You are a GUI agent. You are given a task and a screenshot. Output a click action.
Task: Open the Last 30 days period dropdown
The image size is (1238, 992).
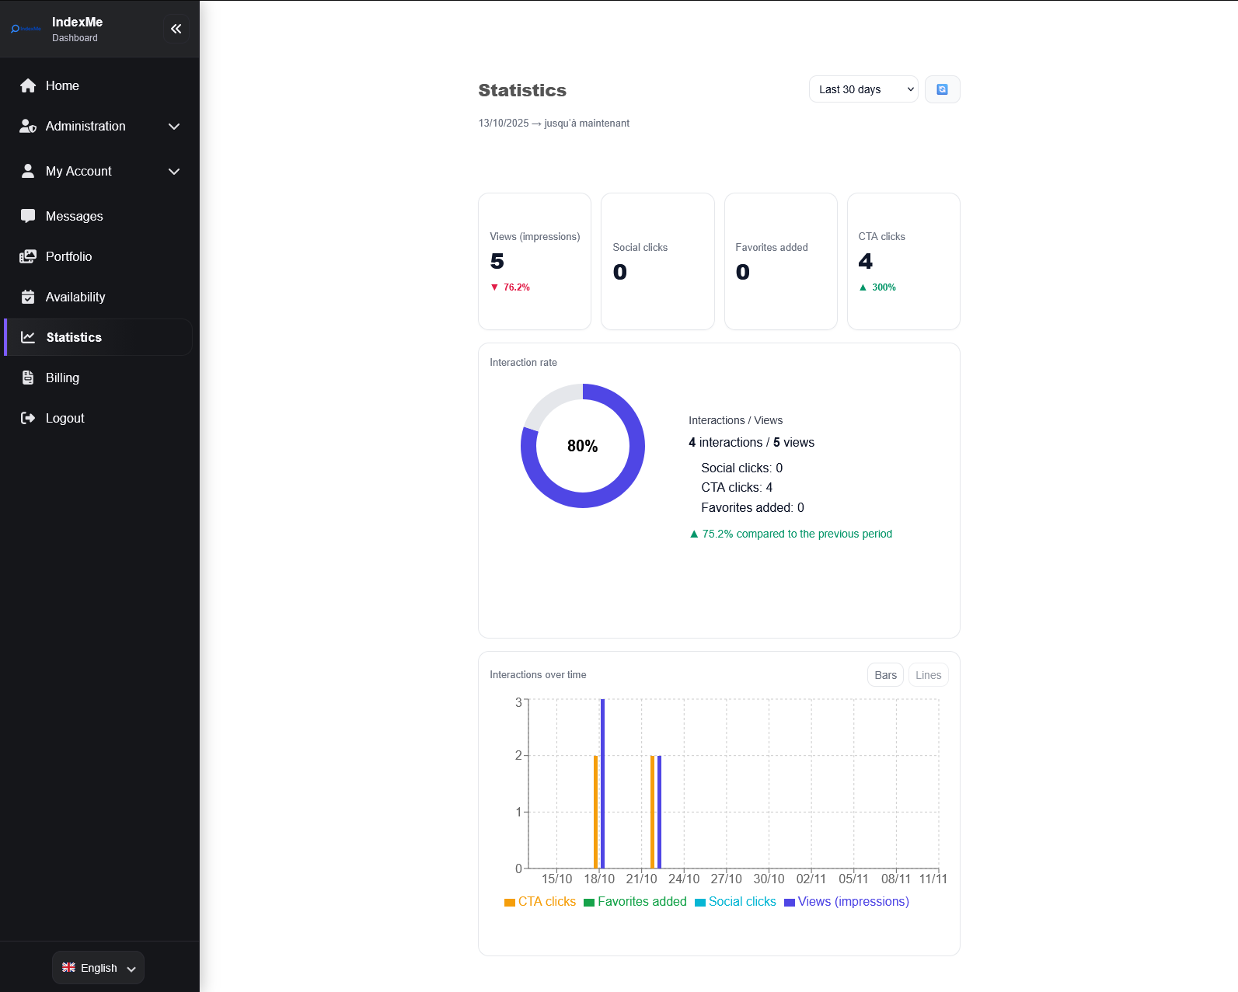[863, 89]
